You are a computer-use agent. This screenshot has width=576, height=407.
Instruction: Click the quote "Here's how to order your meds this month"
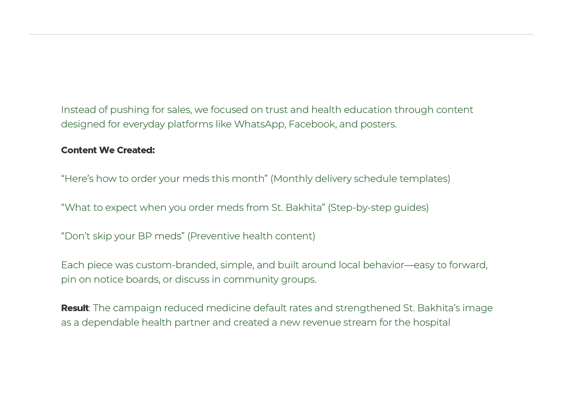(x=164, y=179)
